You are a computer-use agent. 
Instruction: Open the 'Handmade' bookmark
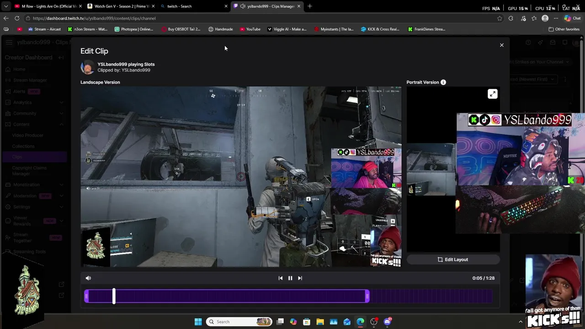[x=220, y=29]
